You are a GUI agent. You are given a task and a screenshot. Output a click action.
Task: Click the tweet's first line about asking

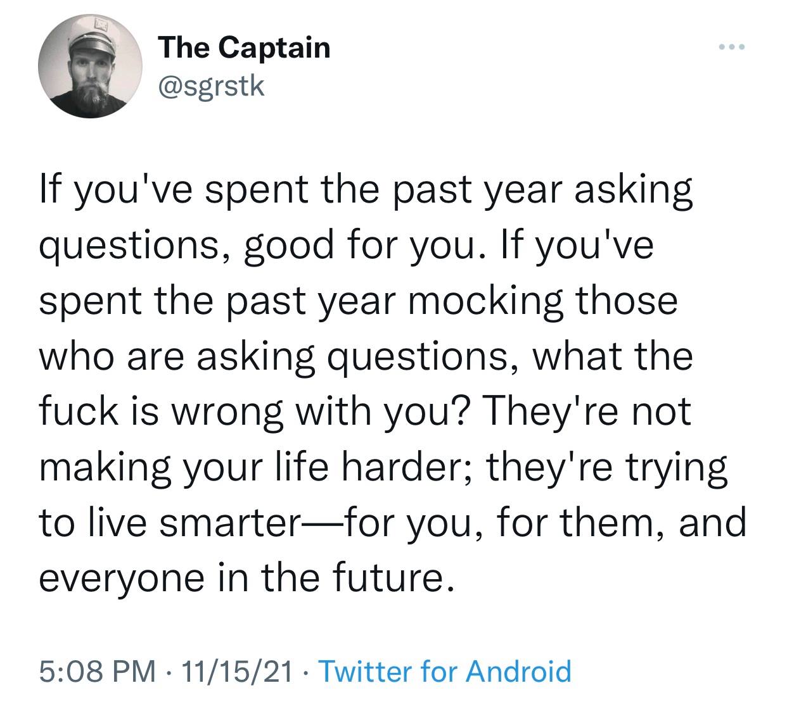pyautogui.click(x=366, y=191)
